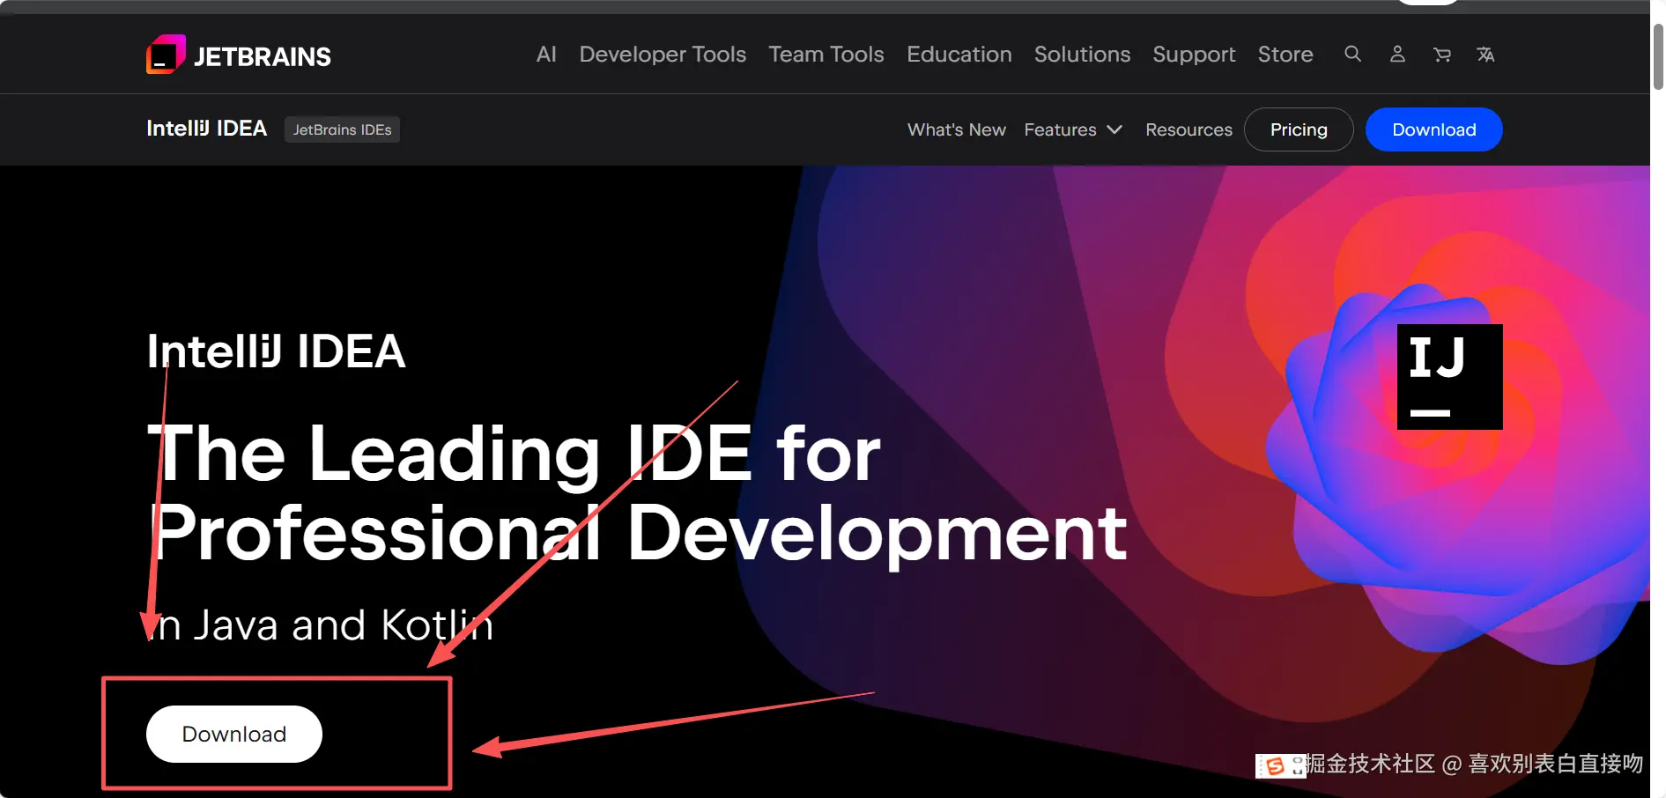Screen dimensions: 1666x798
Task: Open the Support menu
Action: pos(1194,55)
